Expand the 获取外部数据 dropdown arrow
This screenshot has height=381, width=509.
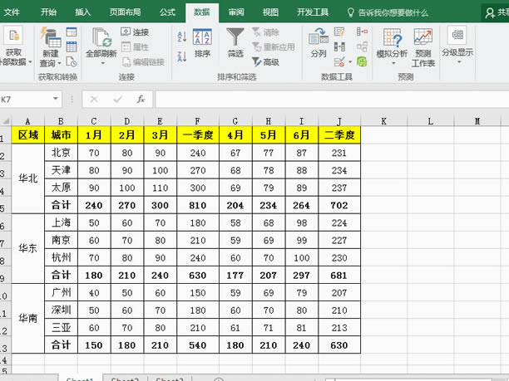point(30,62)
